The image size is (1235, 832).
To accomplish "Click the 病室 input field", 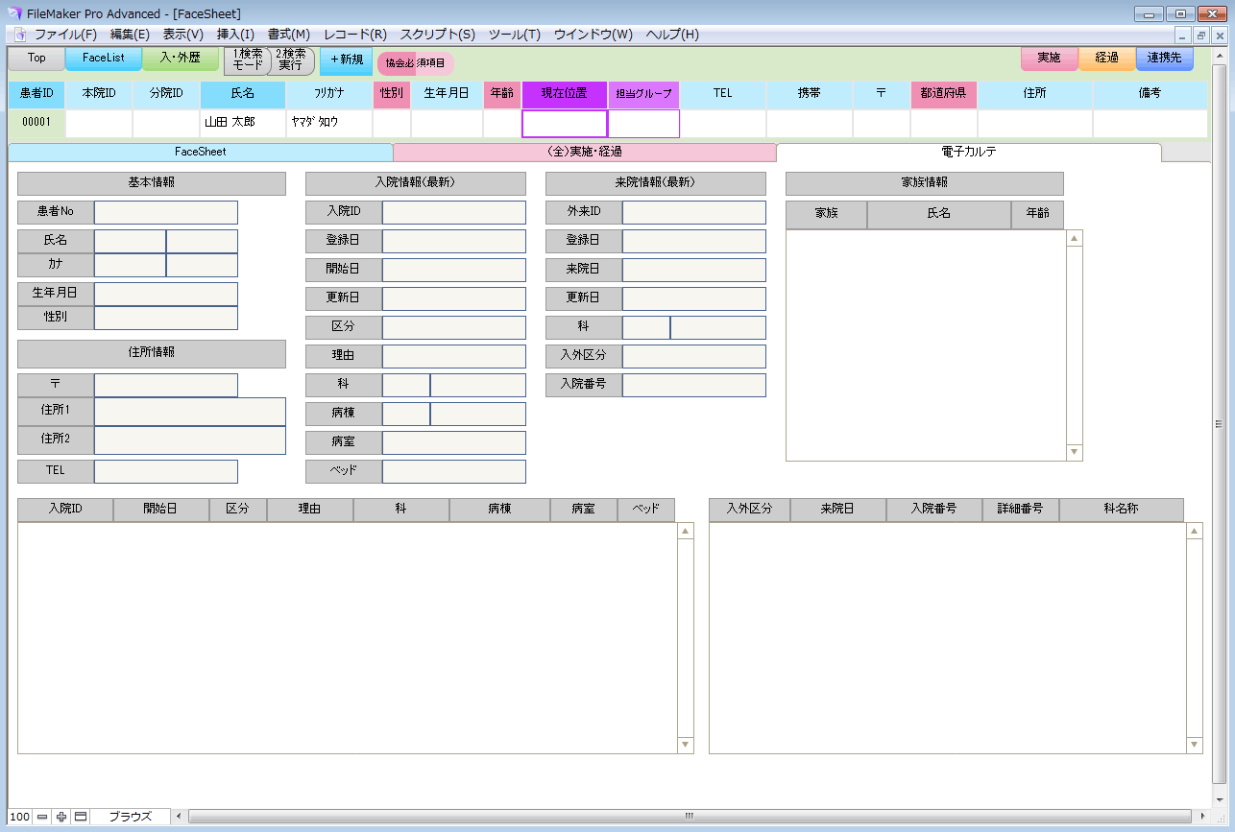I will pos(454,442).
